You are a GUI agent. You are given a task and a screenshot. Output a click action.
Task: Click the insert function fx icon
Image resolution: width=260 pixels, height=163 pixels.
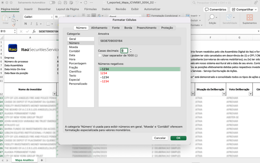(34, 31)
